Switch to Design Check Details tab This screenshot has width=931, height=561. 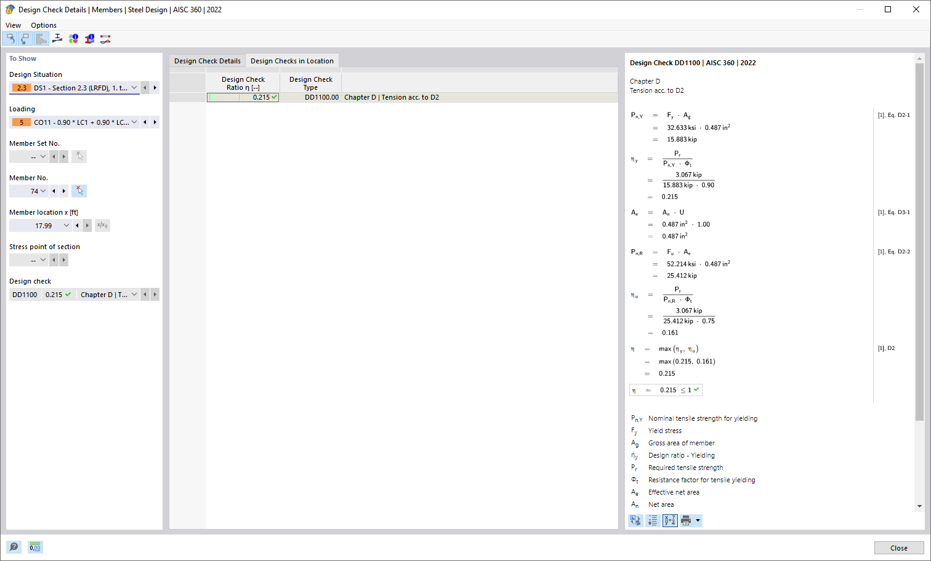pos(208,61)
